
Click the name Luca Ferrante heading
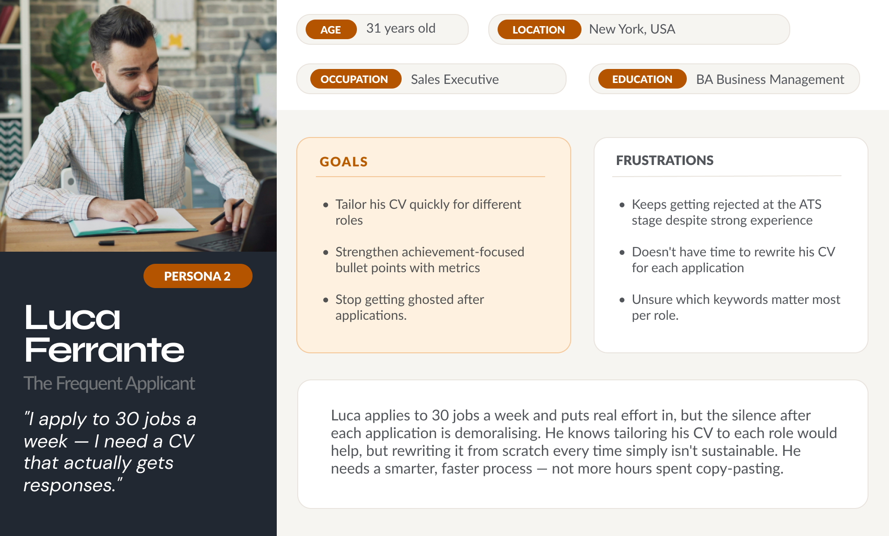pos(104,333)
